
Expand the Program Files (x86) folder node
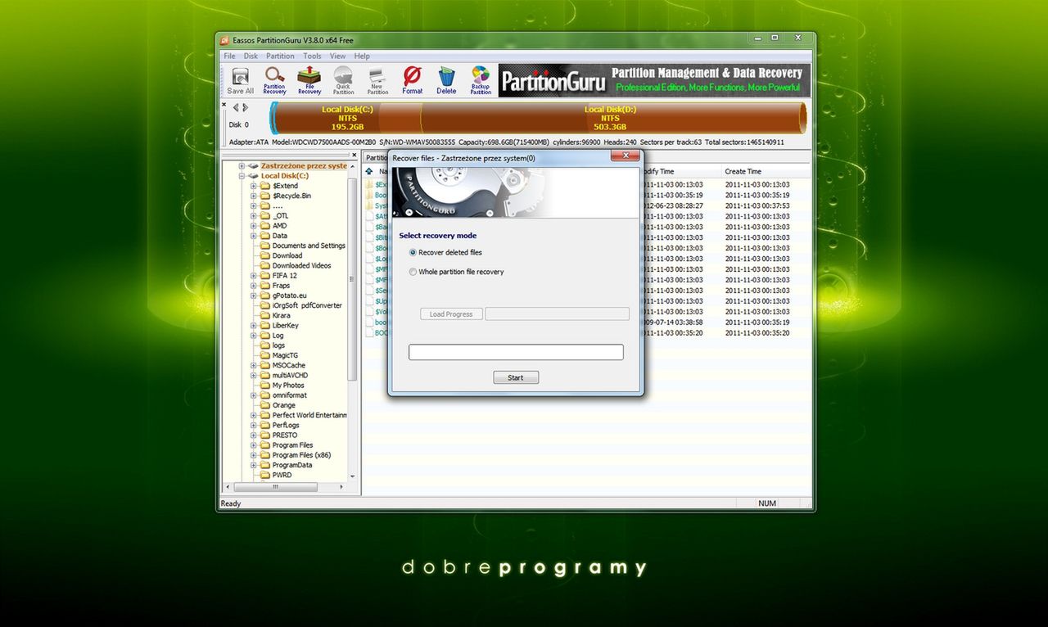(254, 455)
